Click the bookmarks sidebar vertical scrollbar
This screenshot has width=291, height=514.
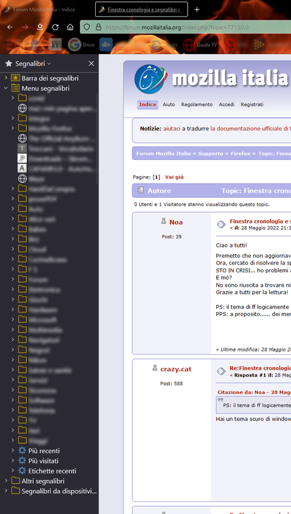pyautogui.click(x=98, y=137)
